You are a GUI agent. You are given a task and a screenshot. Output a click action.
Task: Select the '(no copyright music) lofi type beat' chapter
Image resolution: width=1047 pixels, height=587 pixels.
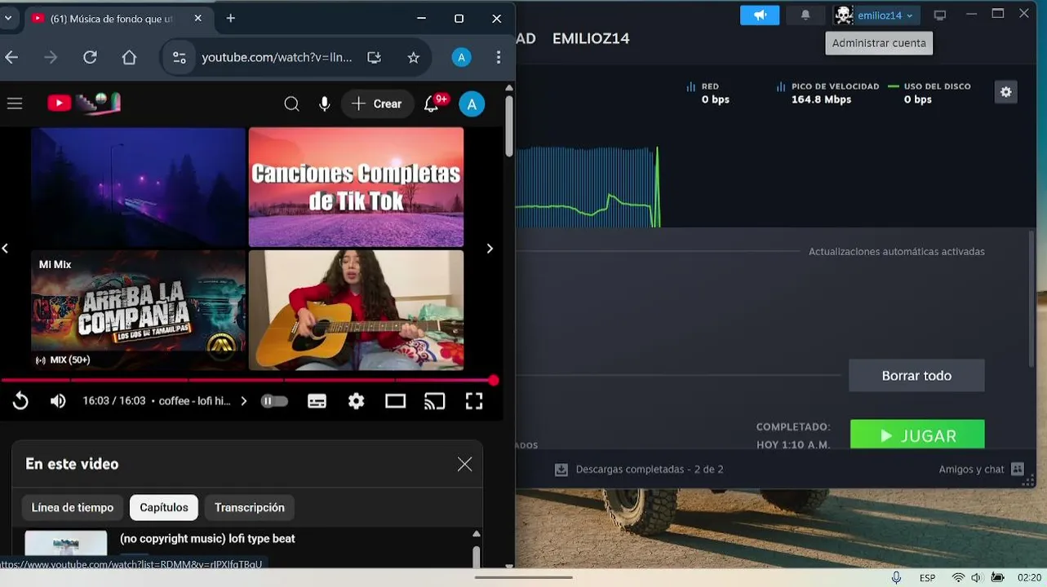(x=207, y=539)
